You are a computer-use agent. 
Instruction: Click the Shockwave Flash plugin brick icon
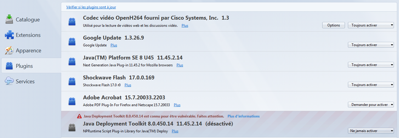click(72, 81)
